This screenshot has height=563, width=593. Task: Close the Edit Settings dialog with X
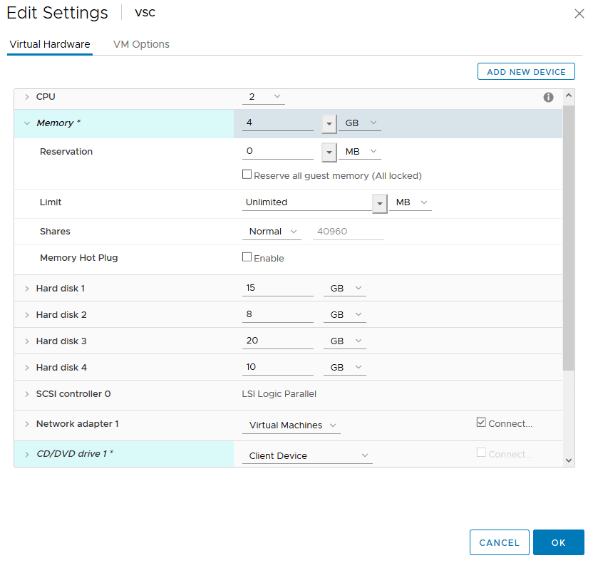(x=579, y=14)
